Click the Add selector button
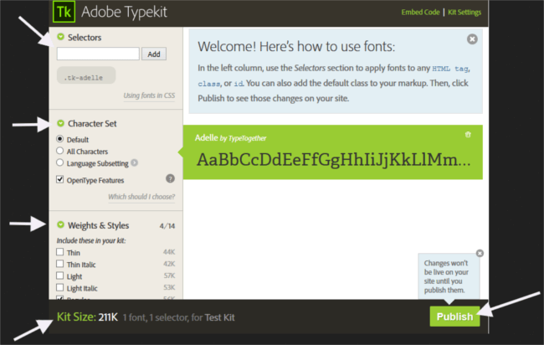Image resolution: width=544 pixels, height=345 pixels. pos(154,54)
